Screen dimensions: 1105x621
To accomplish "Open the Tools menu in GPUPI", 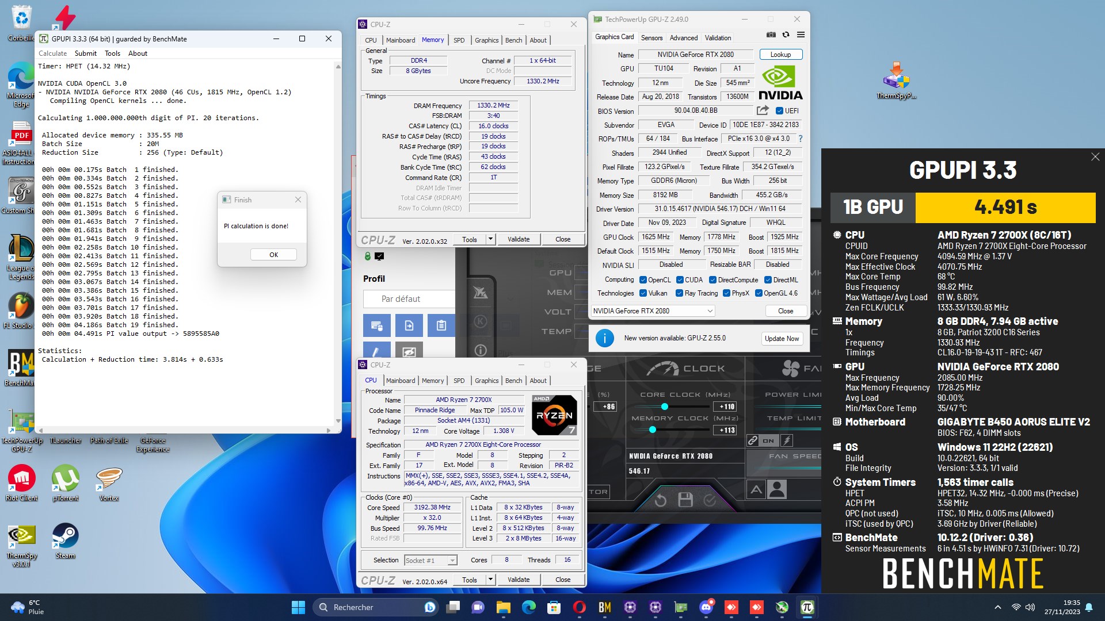I will pos(112,53).
